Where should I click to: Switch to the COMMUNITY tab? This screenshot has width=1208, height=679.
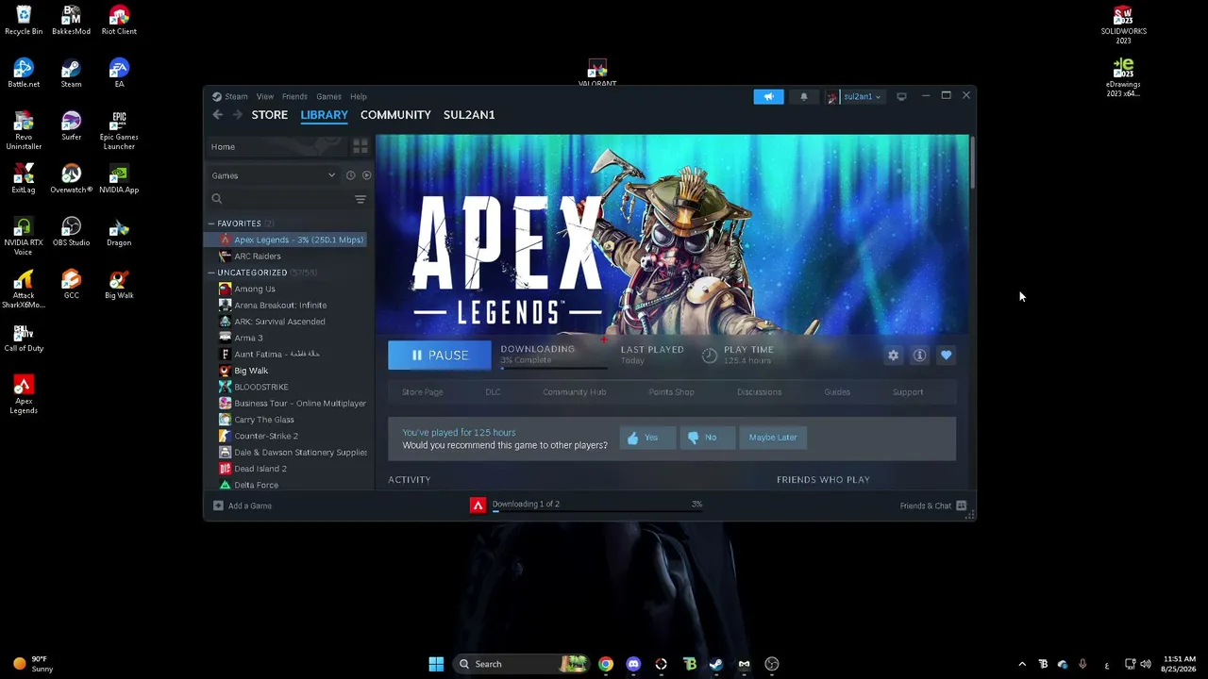tap(395, 115)
